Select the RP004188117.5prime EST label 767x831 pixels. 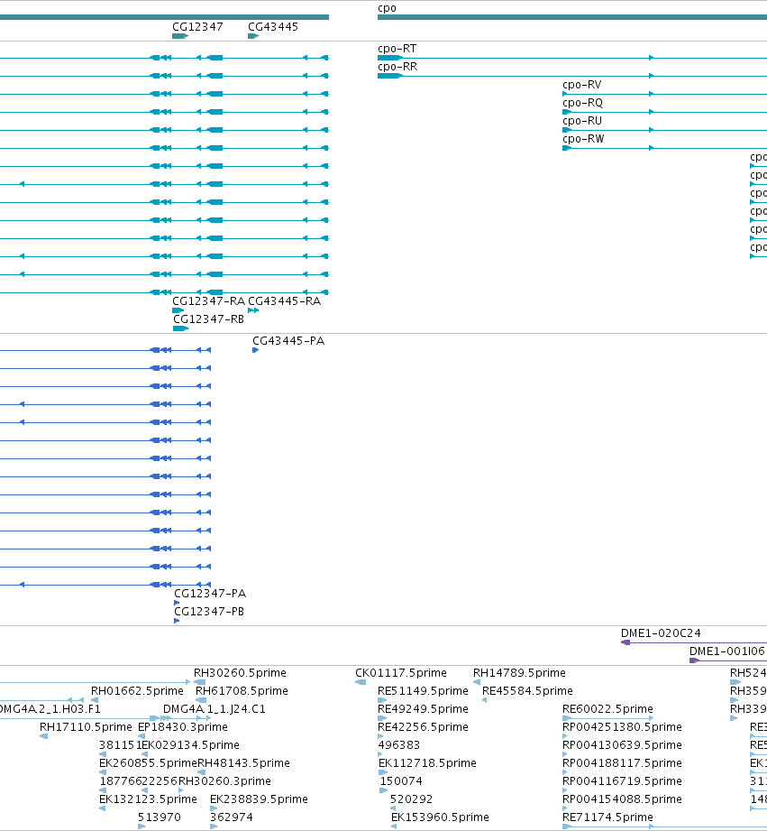pos(622,763)
